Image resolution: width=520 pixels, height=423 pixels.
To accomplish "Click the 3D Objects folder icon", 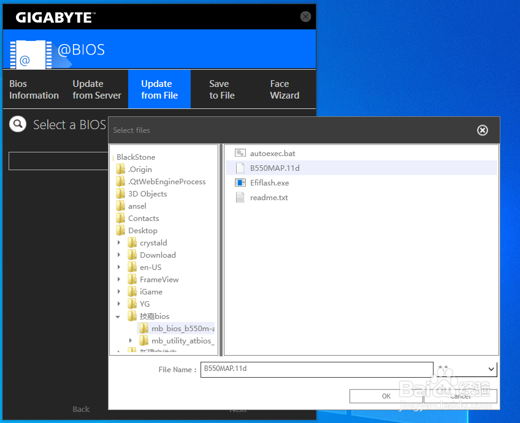I will 120,193.
